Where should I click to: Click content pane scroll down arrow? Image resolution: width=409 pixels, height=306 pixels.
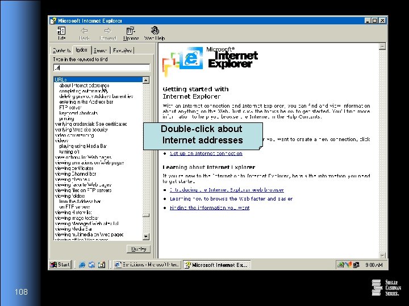pyautogui.click(x=382, y=255)
